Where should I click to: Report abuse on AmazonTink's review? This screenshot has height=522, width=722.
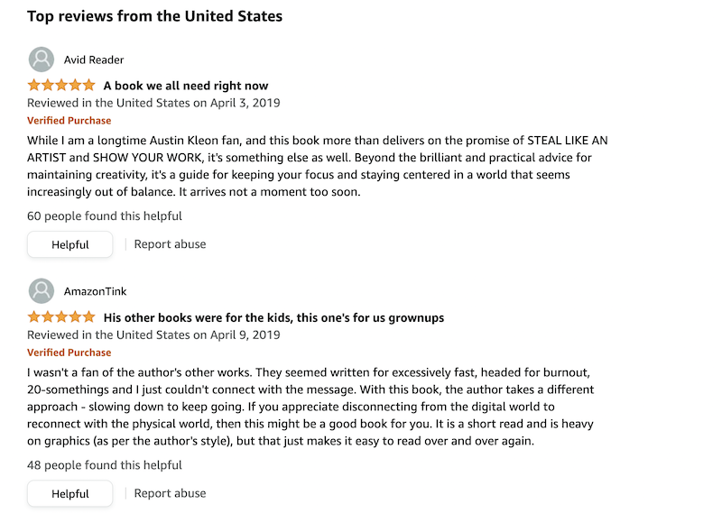coord(170,493)
